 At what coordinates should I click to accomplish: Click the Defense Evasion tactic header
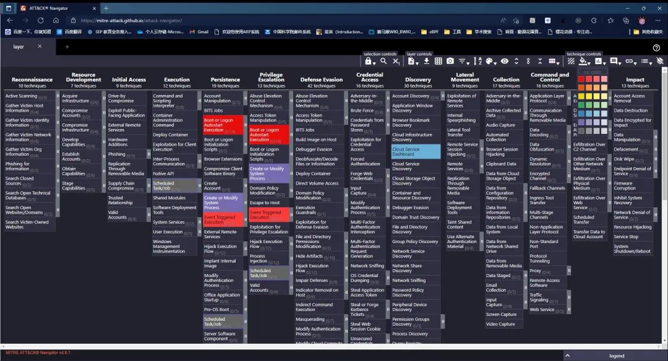(321, 80)
